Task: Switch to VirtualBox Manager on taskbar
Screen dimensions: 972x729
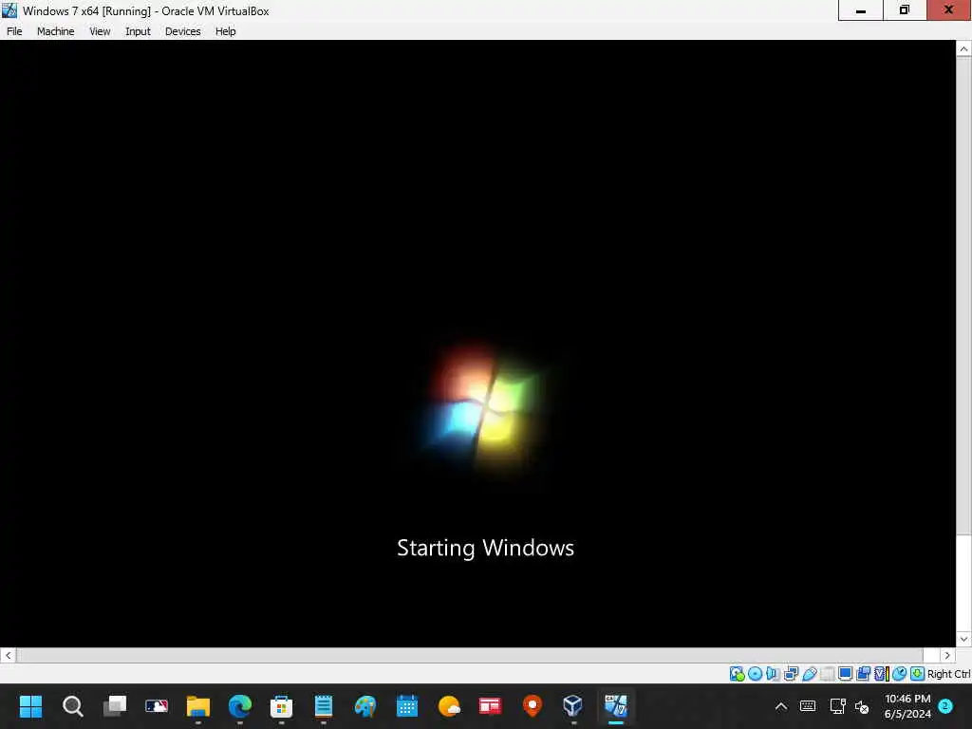Action: pos(573,706)
